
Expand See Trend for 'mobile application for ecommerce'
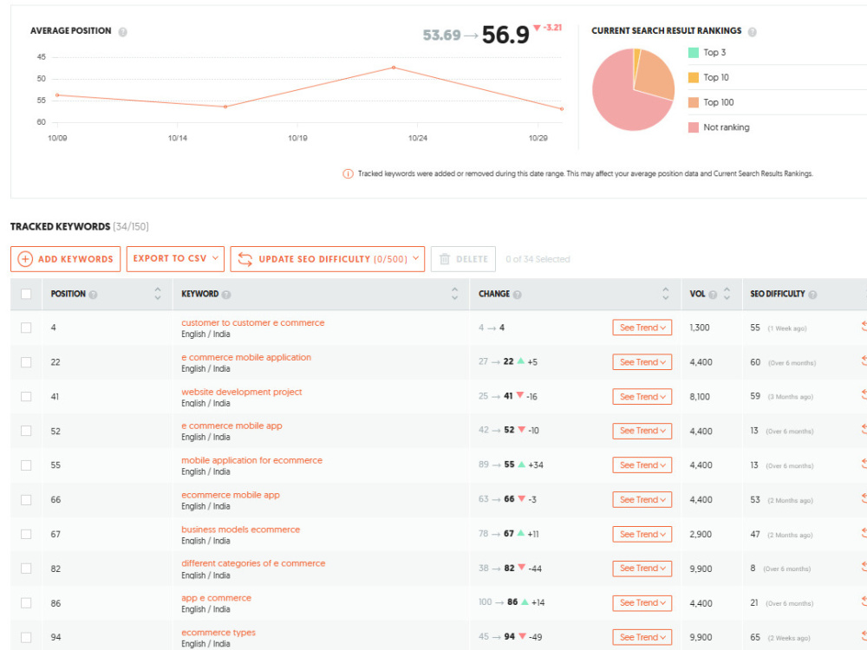(642, 465)
